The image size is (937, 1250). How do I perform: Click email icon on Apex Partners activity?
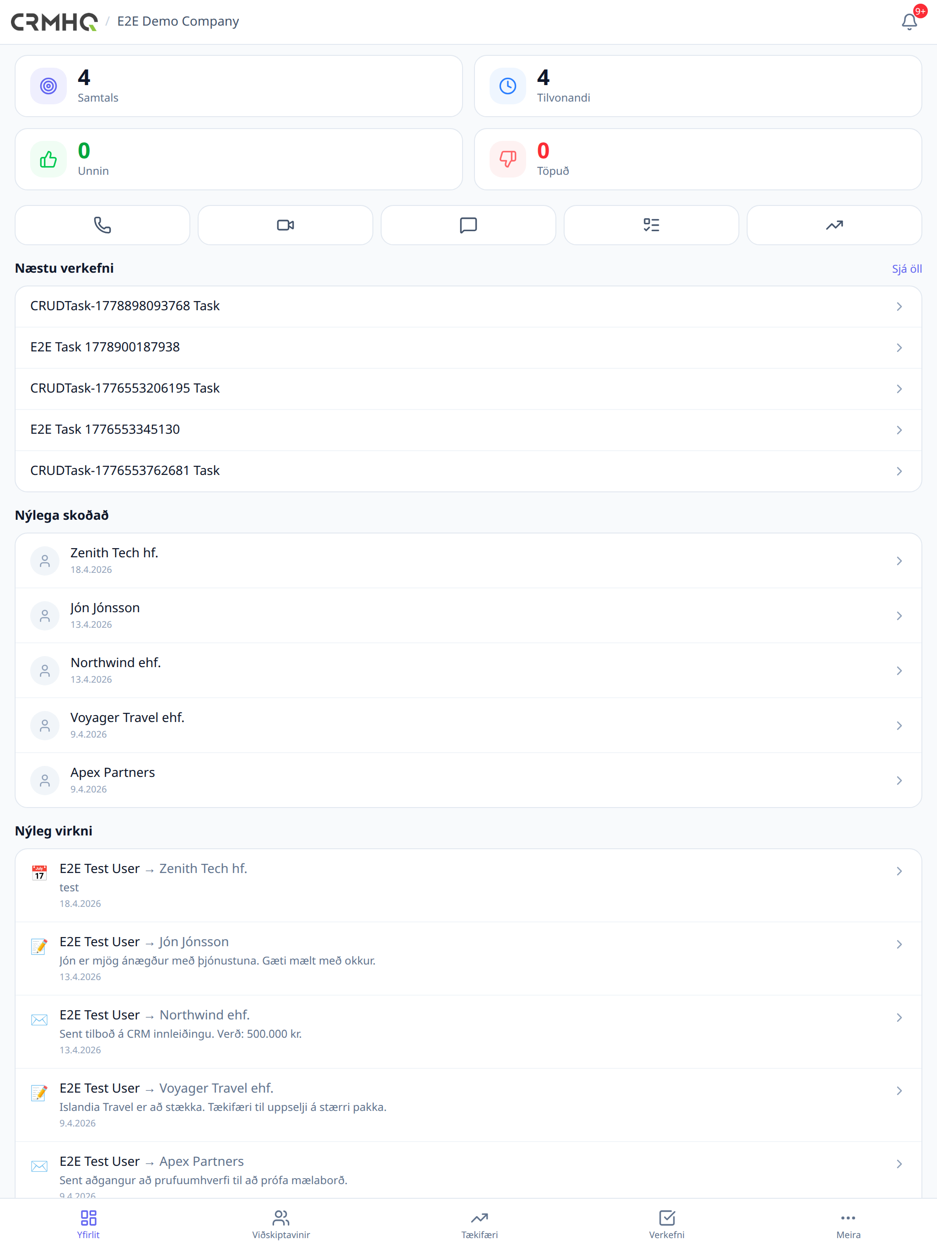(x=39, y=1166)
